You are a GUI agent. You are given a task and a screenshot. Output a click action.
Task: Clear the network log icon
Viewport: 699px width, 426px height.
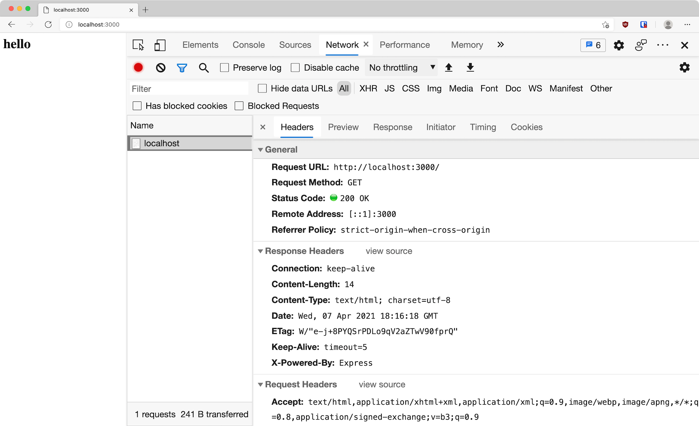(x=161, y=68)
